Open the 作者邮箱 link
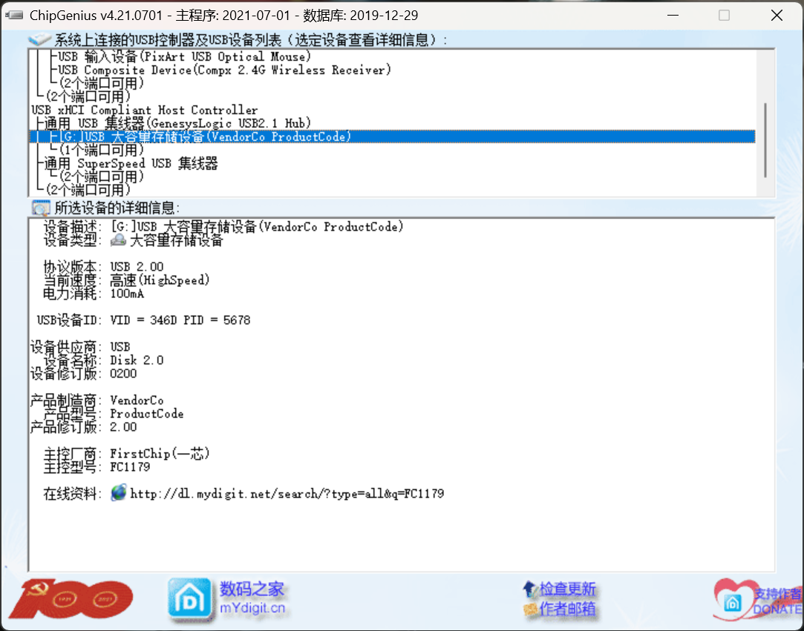This screenshot has height=631, width=804. point(567,609)
